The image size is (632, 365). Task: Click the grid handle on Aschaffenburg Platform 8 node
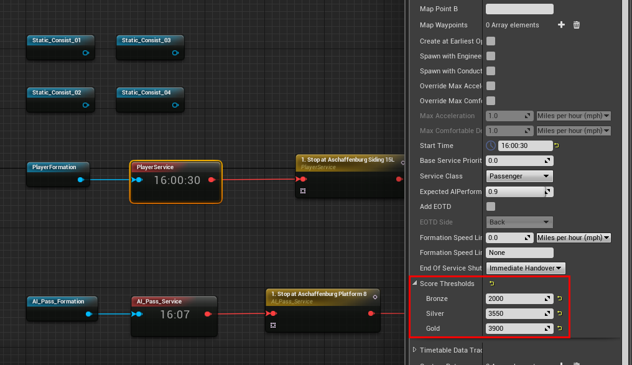272,325
